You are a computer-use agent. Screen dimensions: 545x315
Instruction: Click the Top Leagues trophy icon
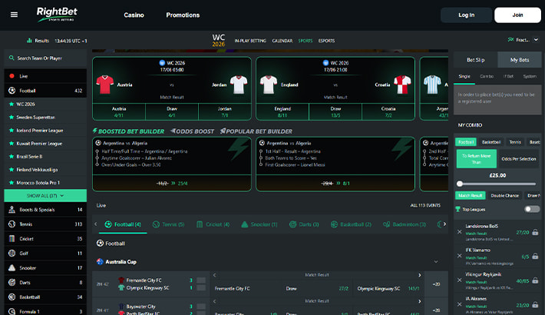[x=457, y=209]
